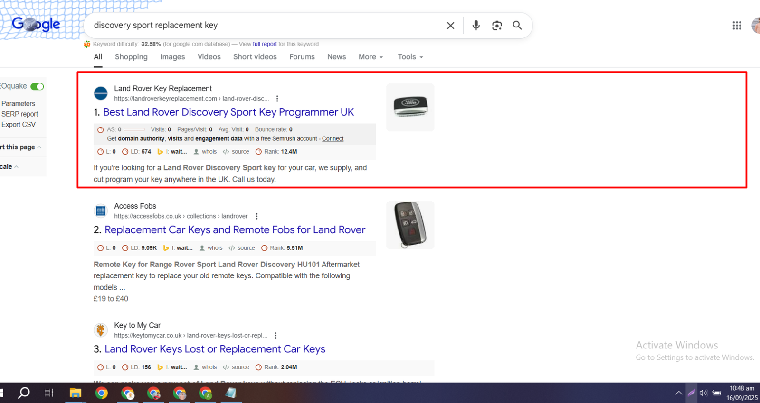
Task: Open the Forums results tab
Action: click(302, 57)
